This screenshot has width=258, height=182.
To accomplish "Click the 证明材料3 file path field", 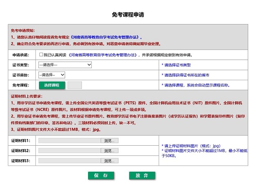I will (70, 161).
